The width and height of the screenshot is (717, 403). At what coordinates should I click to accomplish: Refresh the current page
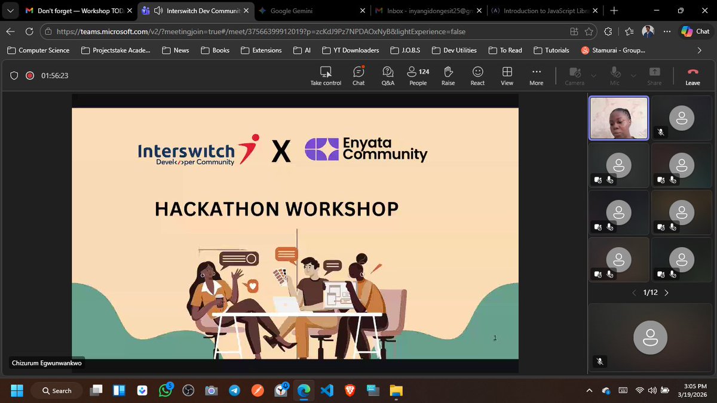pyautogui.click(x=29, y=32)
